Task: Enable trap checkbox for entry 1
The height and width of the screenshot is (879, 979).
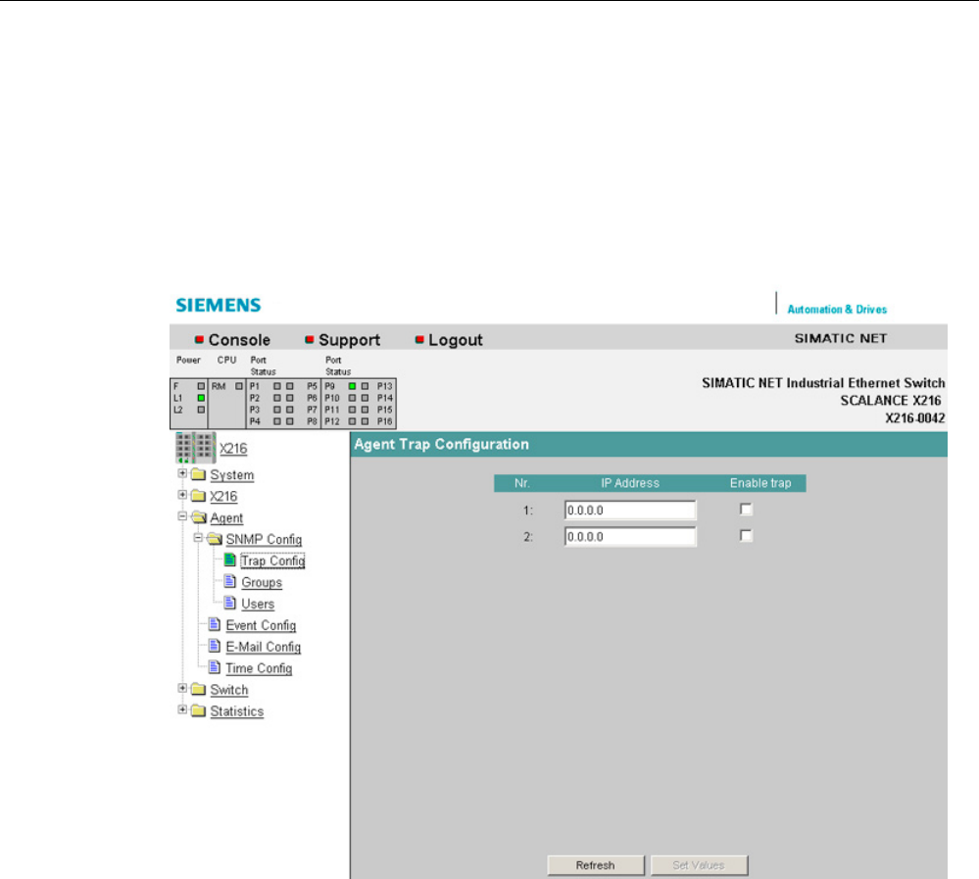Action: pos(746,510)
